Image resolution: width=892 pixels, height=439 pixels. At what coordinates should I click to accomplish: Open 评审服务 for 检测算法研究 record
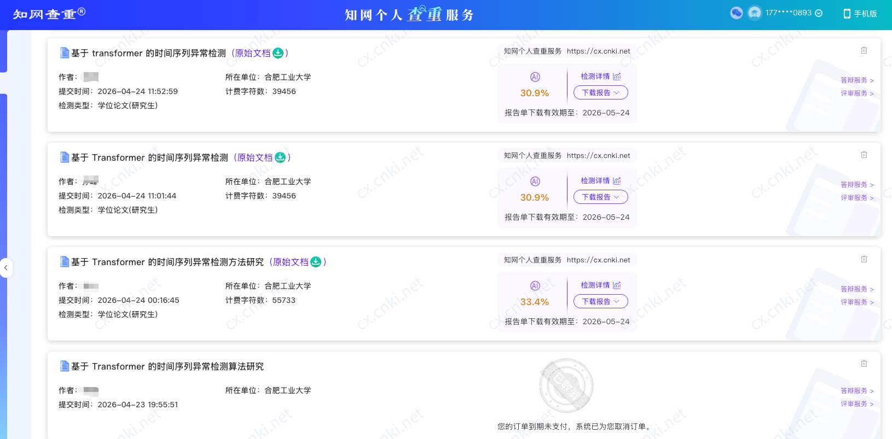(857, 404)
